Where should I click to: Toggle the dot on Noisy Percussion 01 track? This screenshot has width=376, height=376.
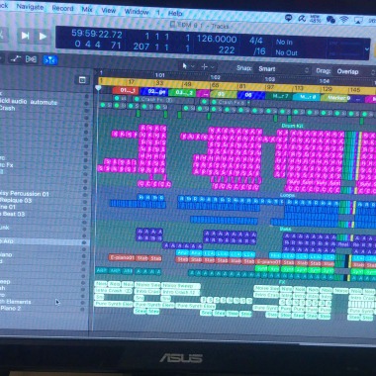[86, 194]
